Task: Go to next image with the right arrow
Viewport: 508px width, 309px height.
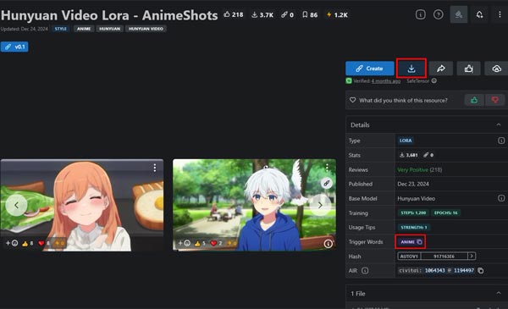Action: pyautogui.click(x=320, y=205)
